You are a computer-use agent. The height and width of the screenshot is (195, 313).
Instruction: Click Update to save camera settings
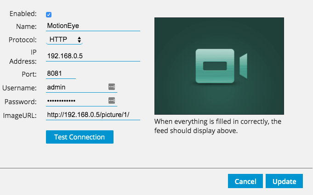click(284, 181)
